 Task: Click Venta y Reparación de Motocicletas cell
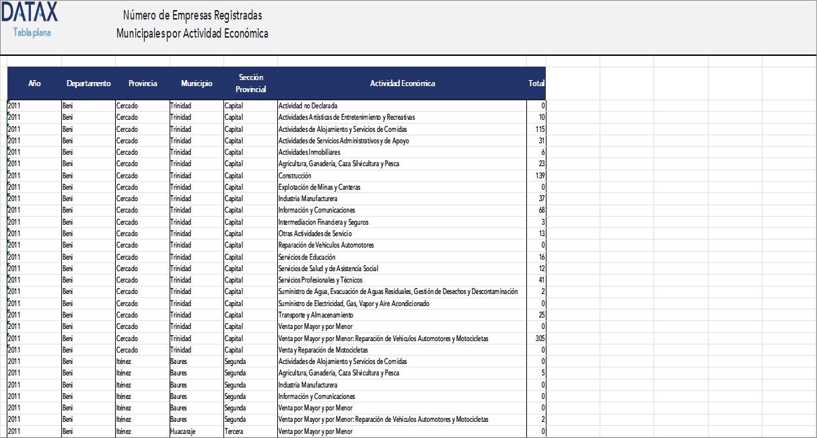coord(402,350)
